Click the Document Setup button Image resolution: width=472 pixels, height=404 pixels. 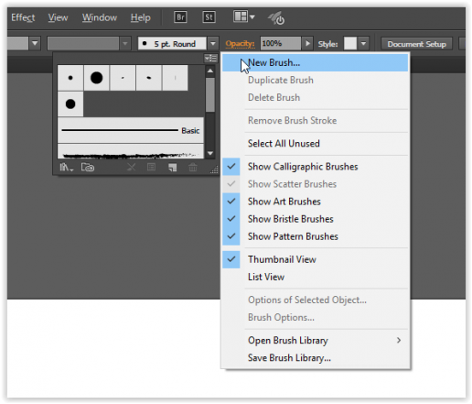point(416,44)
